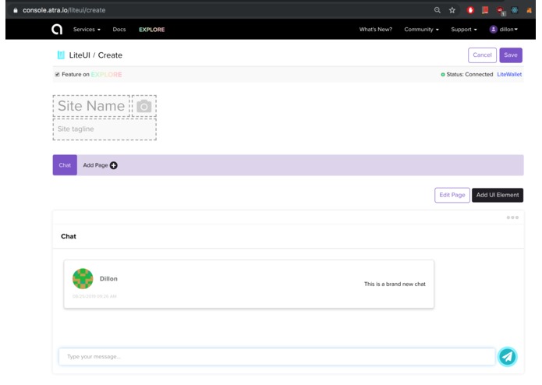
Task: Click Add UI Element button
Action: [x=498, y=195]
